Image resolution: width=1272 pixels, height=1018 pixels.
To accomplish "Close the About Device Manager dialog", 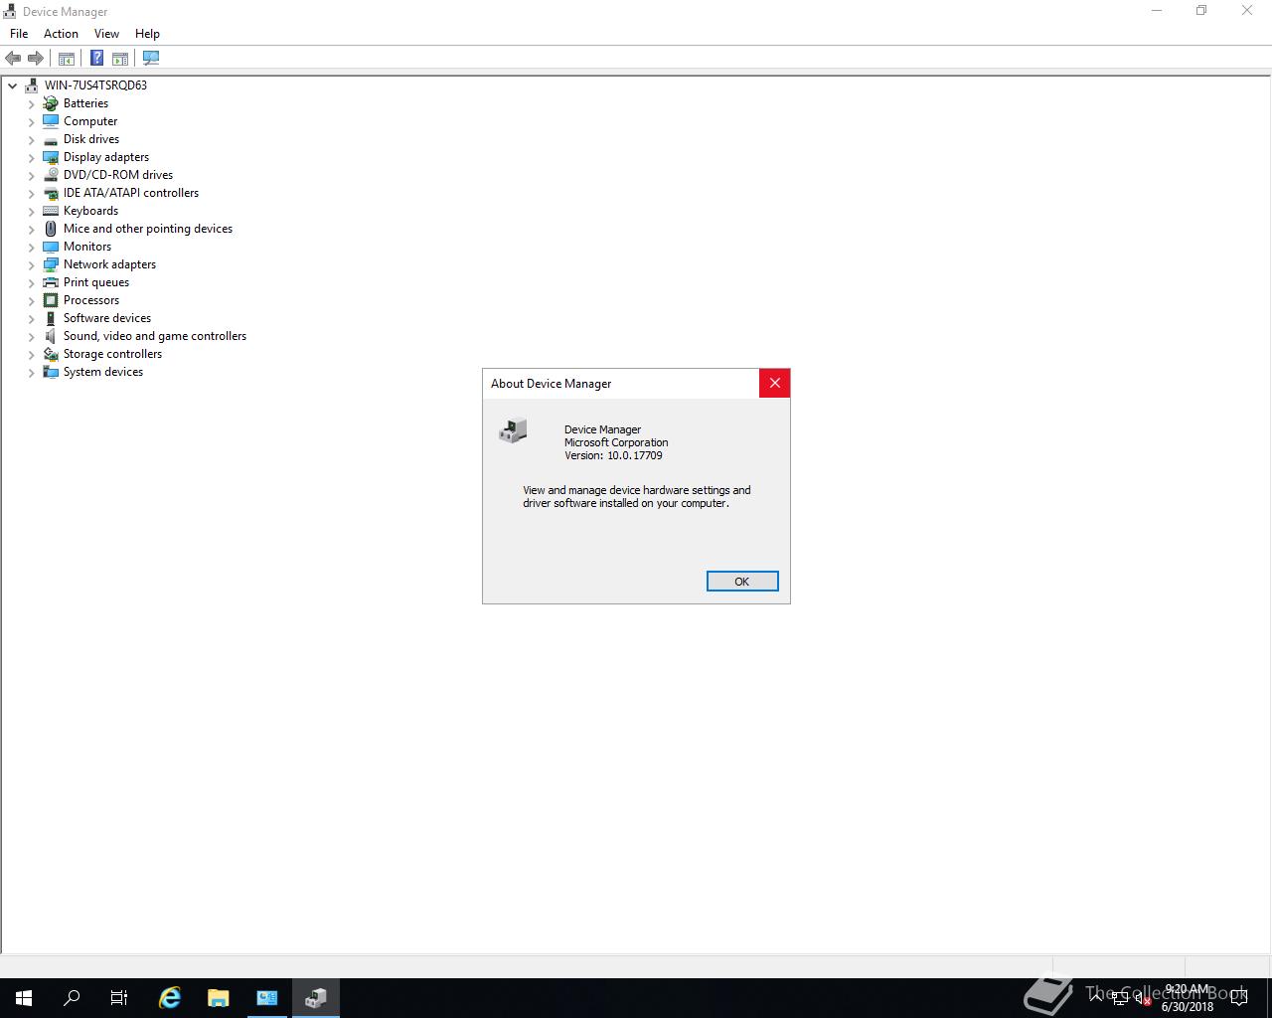I will [775, 383].
